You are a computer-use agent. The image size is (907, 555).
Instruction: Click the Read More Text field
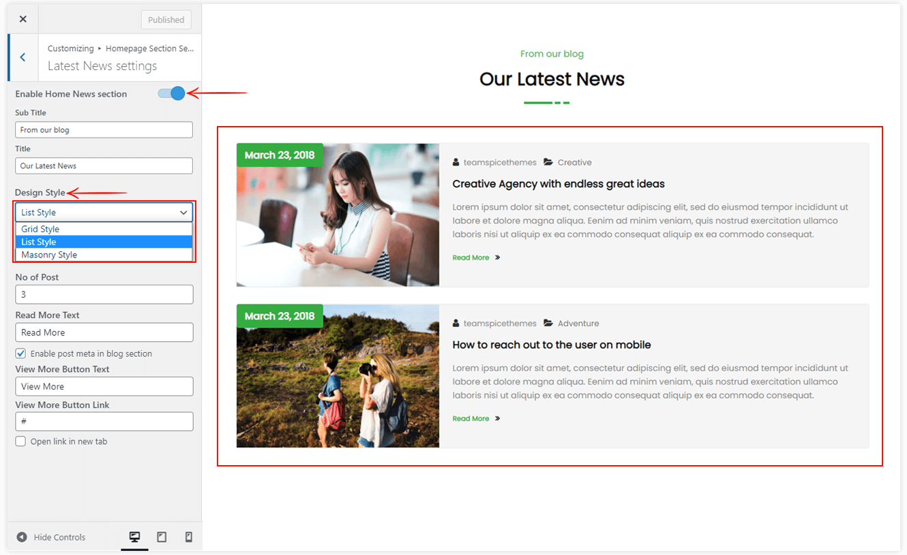[104, 332]
